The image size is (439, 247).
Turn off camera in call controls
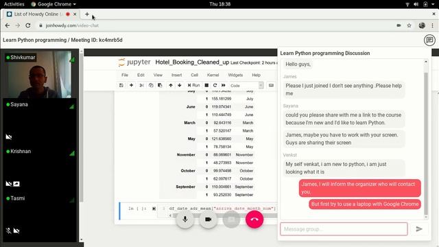[x=208, y=220]
